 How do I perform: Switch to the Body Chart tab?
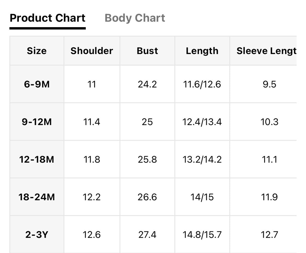tap(135, 18)
